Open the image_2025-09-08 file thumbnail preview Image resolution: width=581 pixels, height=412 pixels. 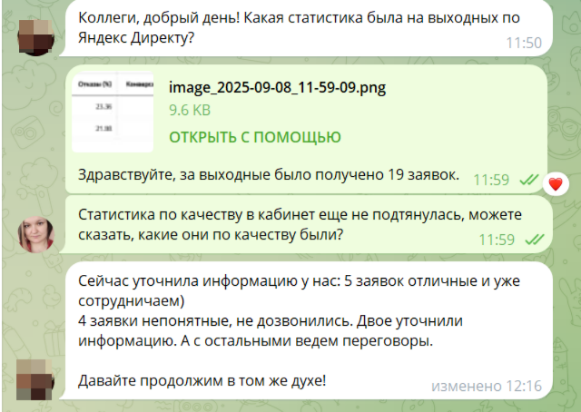(113, 112)
